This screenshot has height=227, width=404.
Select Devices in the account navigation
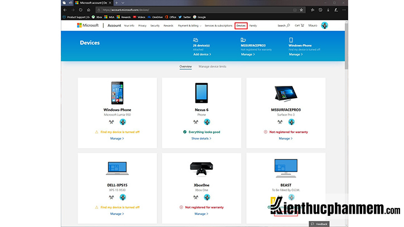(x=241, y=26)
